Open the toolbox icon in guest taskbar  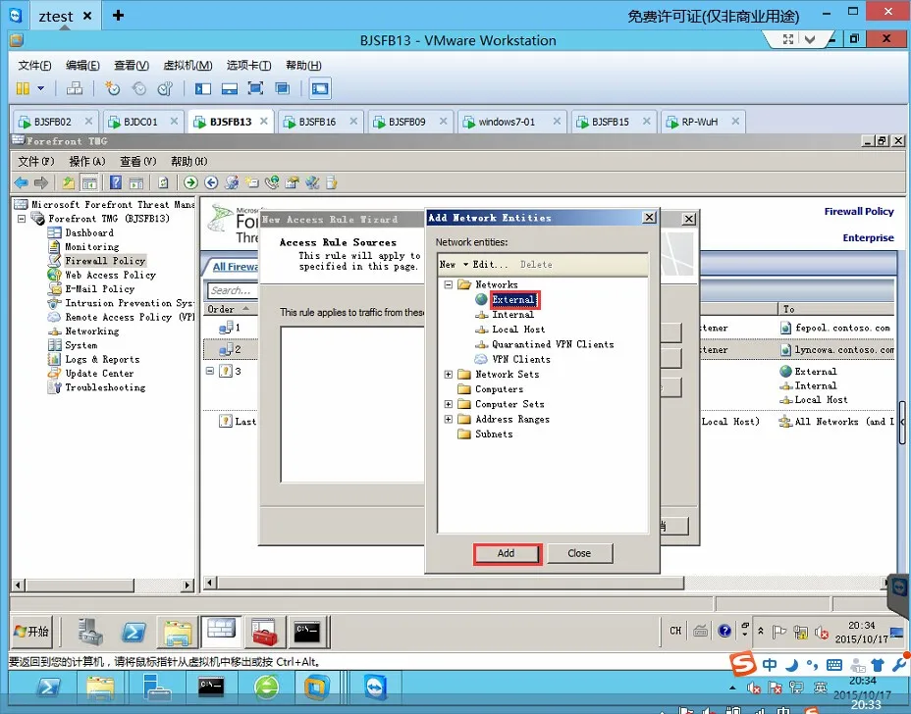(264, 632)
